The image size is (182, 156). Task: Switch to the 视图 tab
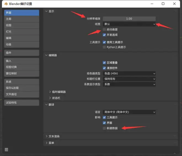[22, 25]
